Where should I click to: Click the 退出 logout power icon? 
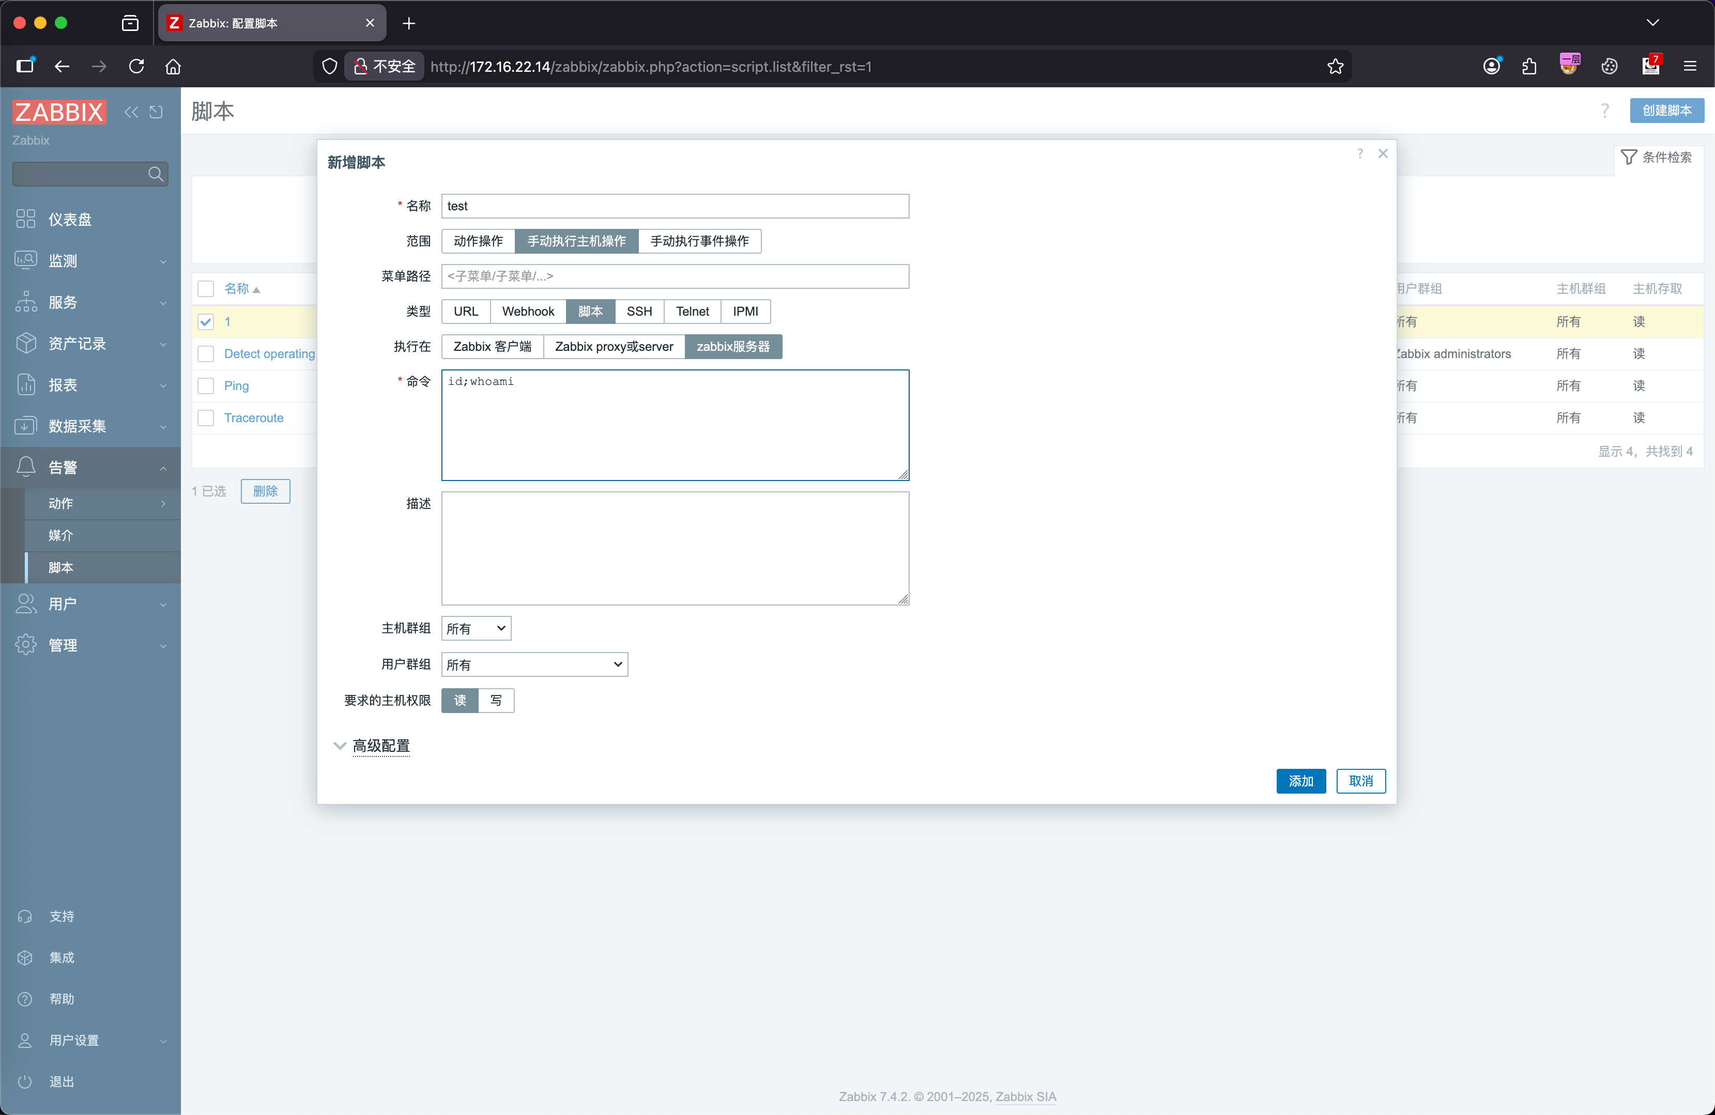(x=25, y=1081)
